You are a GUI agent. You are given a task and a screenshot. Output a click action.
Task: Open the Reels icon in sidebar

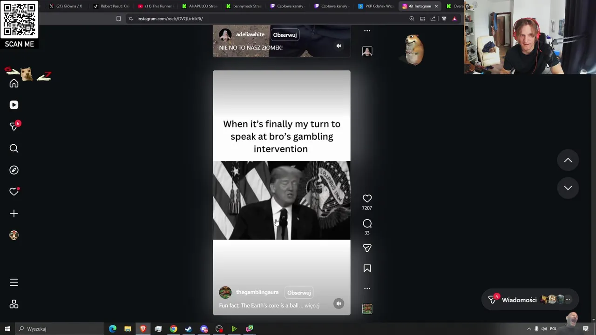pos(14,105)
